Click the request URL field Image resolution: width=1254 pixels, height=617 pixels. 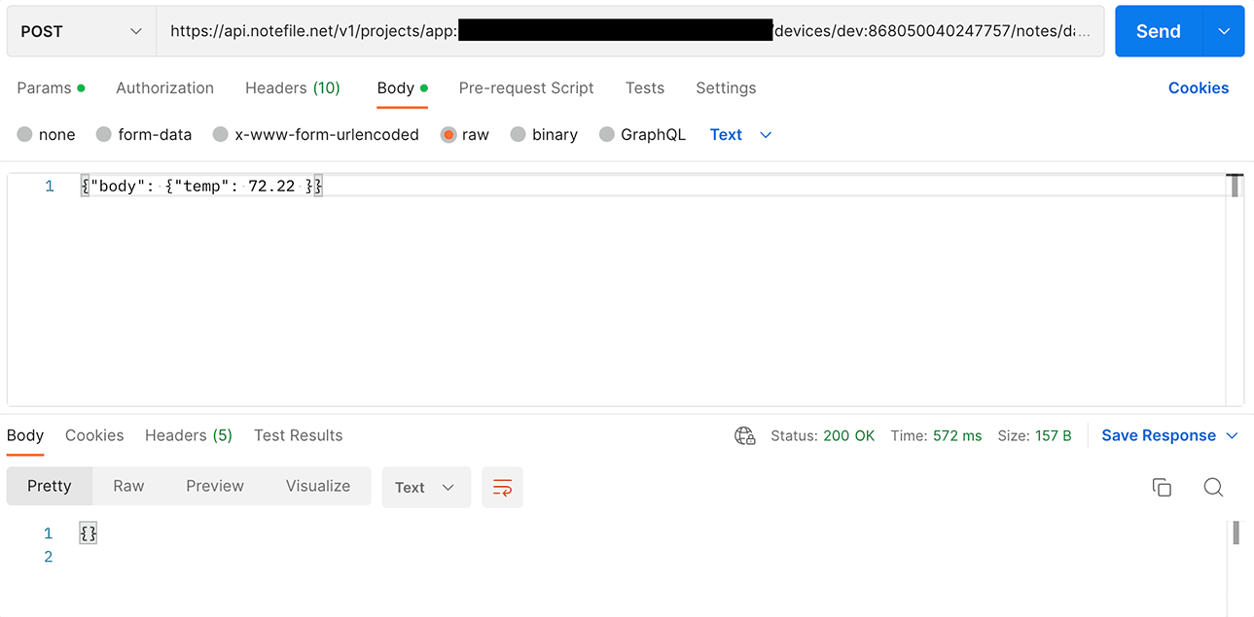click(629, 31)
